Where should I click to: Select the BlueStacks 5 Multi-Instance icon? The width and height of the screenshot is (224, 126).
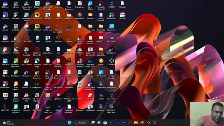click(x=16, y=63)
